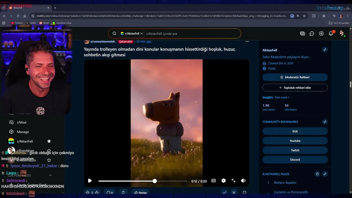Collapse the Custom Feeds section
Viewport: 352px width, 198px height.
tap(50, 175)
